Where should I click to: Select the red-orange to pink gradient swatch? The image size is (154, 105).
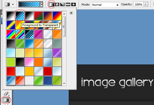point(20,80)
